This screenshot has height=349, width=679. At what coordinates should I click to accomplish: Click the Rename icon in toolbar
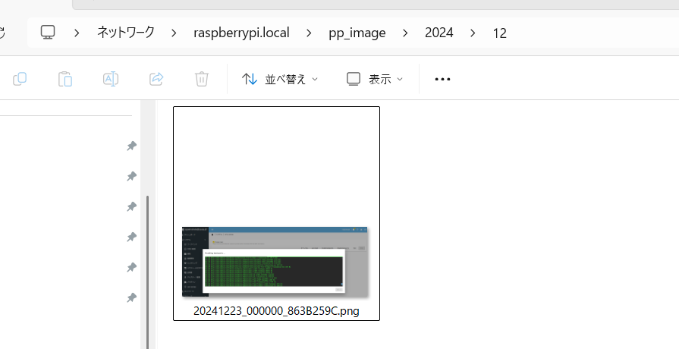tap(111, 79)
